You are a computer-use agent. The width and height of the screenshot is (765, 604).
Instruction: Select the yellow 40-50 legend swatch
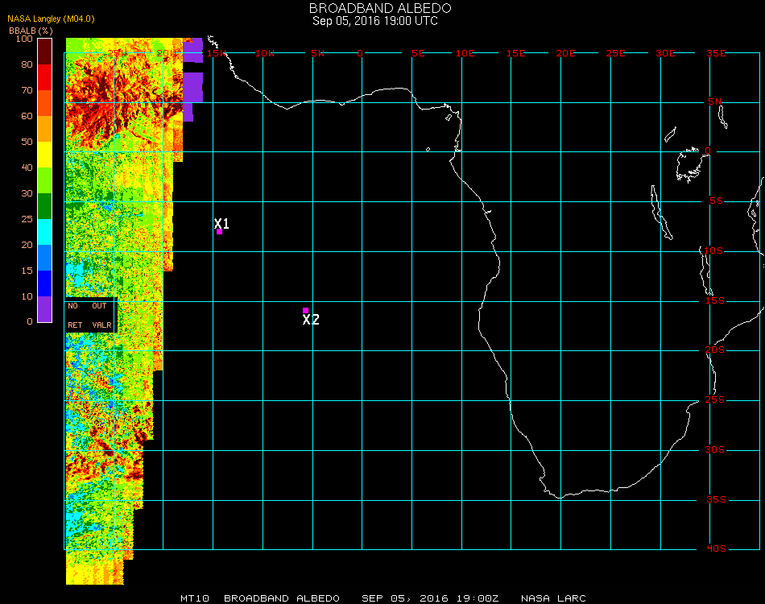click(x=45, y=155)
